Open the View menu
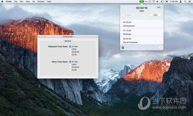 click(x=28, y=1)
